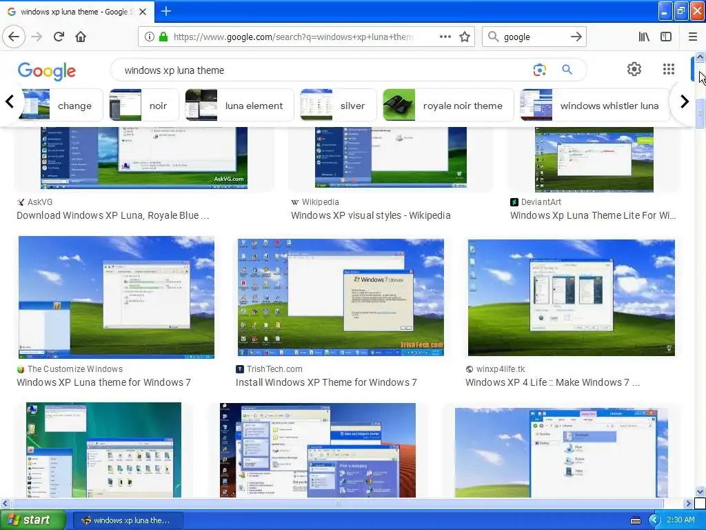The image size is (706, 530).
Task: Click the browser search box with 'google'
Action: coord(534,37)
